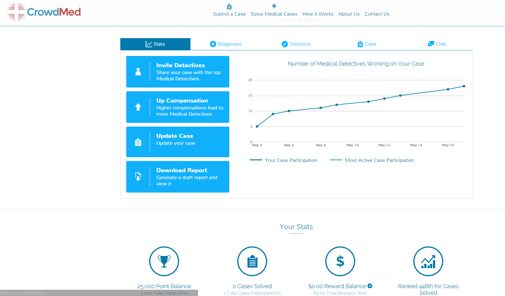This screenshot has width=505, height=296.
Task: Click the dollar sign Reward Balance icon
Action: pyautogui.click(x=340, y=261)
